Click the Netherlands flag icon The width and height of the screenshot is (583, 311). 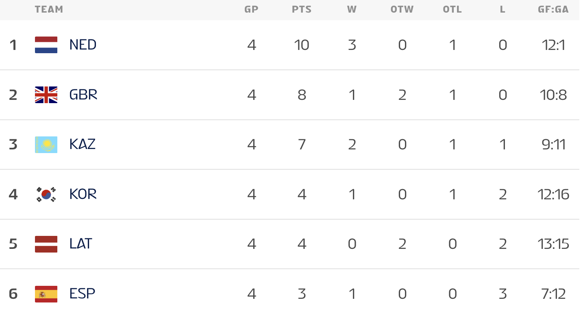click(46, 45)
